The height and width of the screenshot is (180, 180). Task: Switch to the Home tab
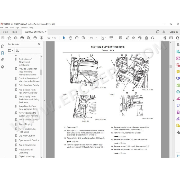point(5,32)
